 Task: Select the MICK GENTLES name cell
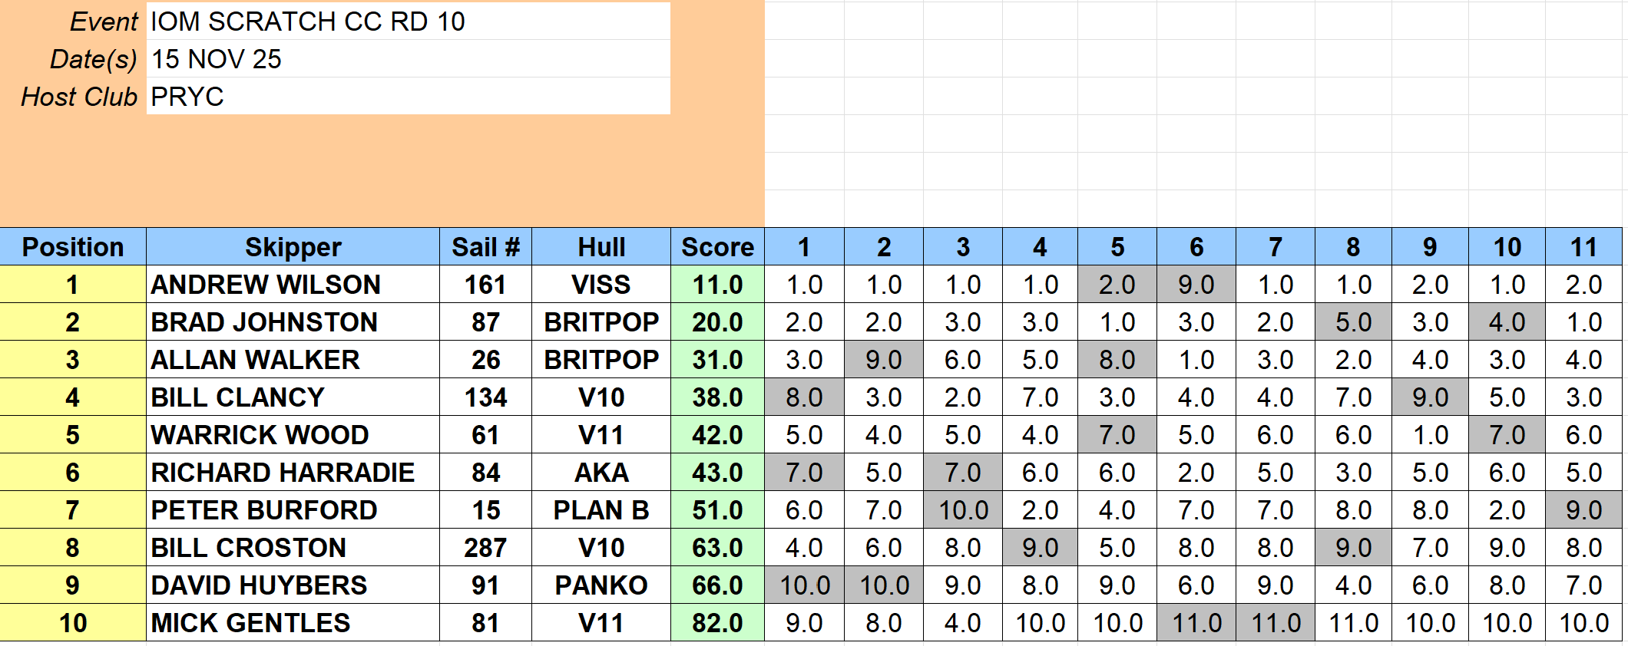(293, 623)
